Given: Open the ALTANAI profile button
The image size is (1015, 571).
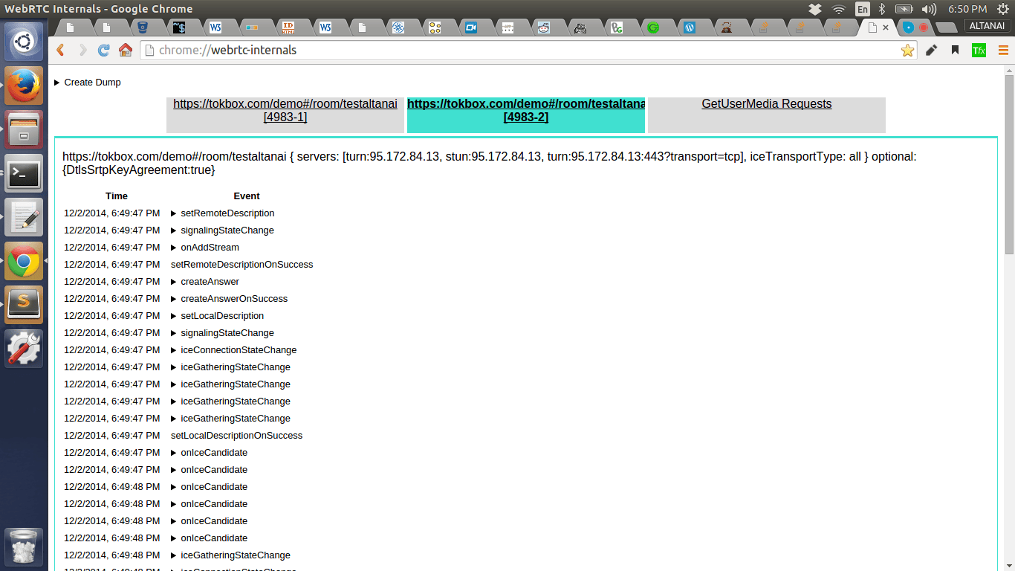Looking at the screenshot, I should 988,25.
